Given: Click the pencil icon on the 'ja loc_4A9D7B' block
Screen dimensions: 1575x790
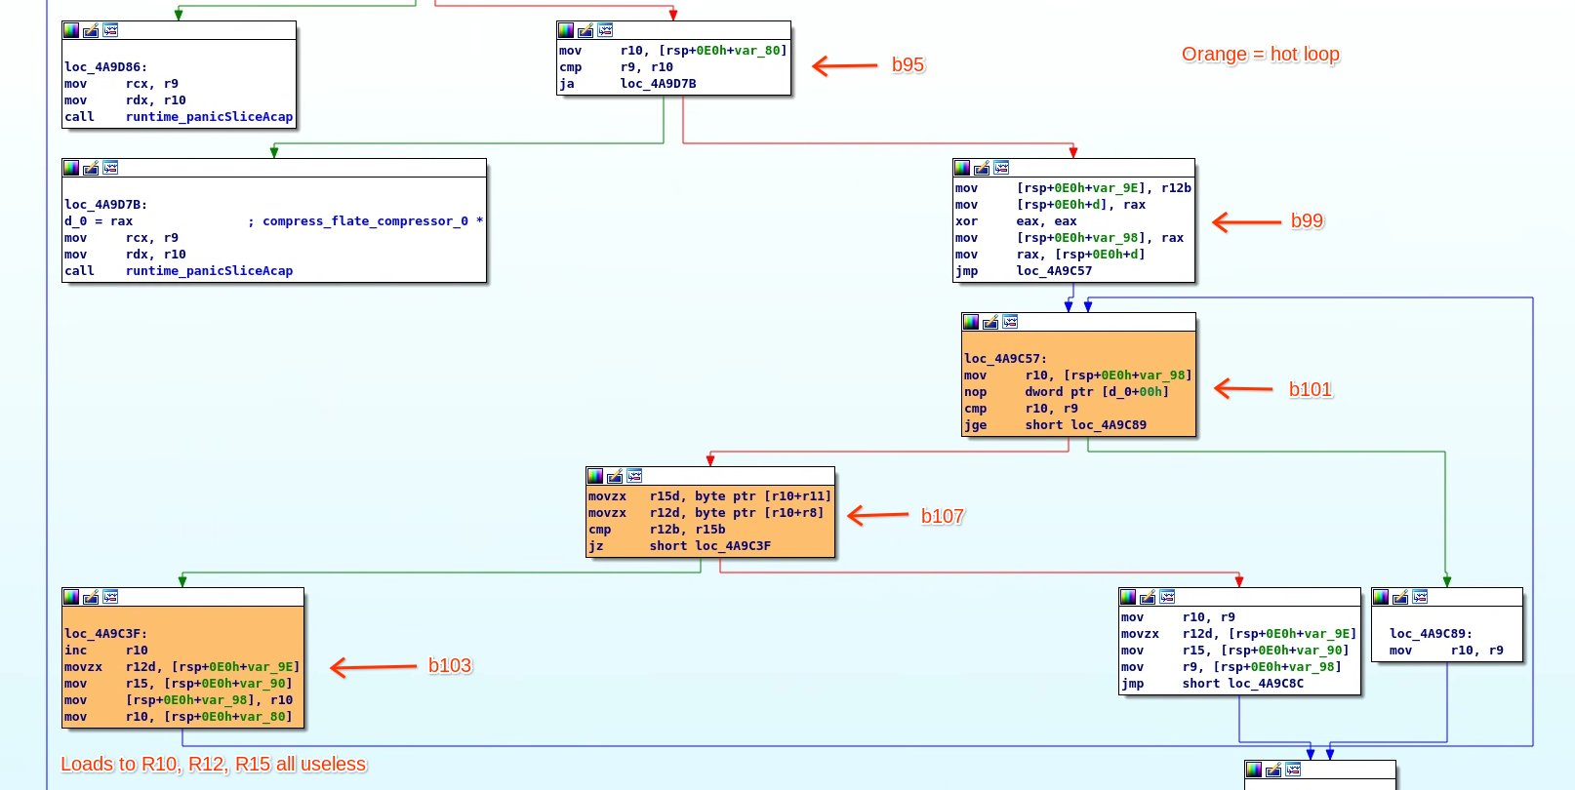Looking at the screenshot, I should point(586,30).
